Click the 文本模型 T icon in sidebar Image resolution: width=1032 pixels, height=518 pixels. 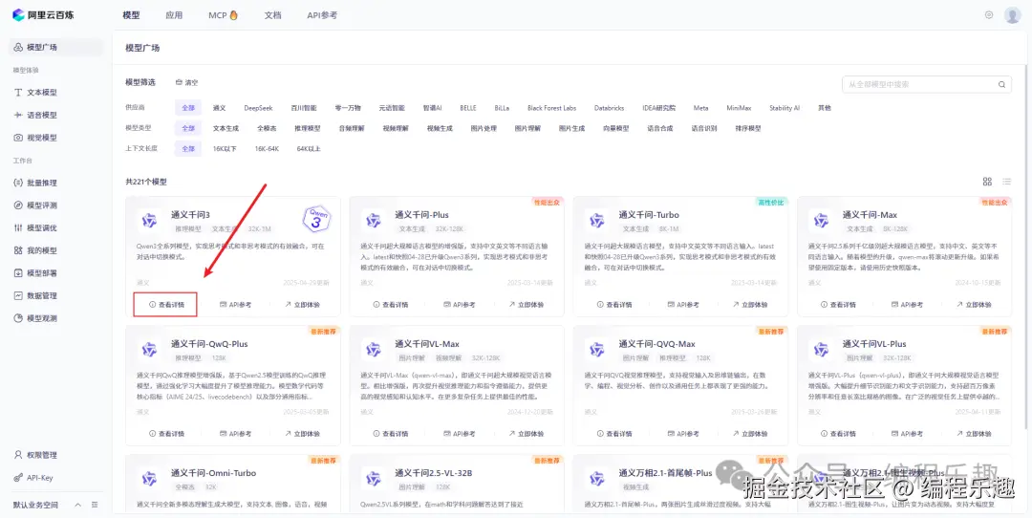pyautogui.click(x=18, y=93)
